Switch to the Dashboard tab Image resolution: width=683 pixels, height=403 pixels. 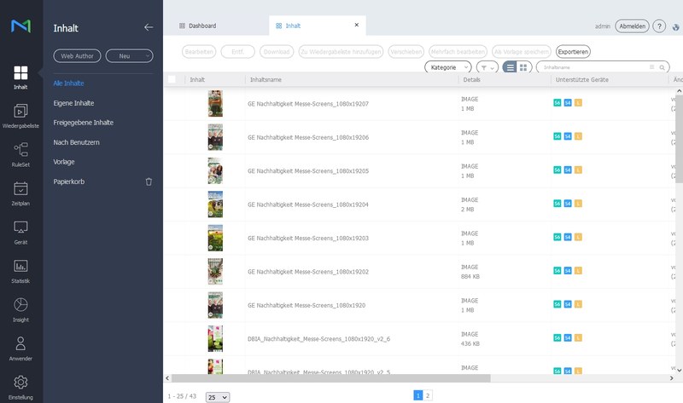pos(198,26)
